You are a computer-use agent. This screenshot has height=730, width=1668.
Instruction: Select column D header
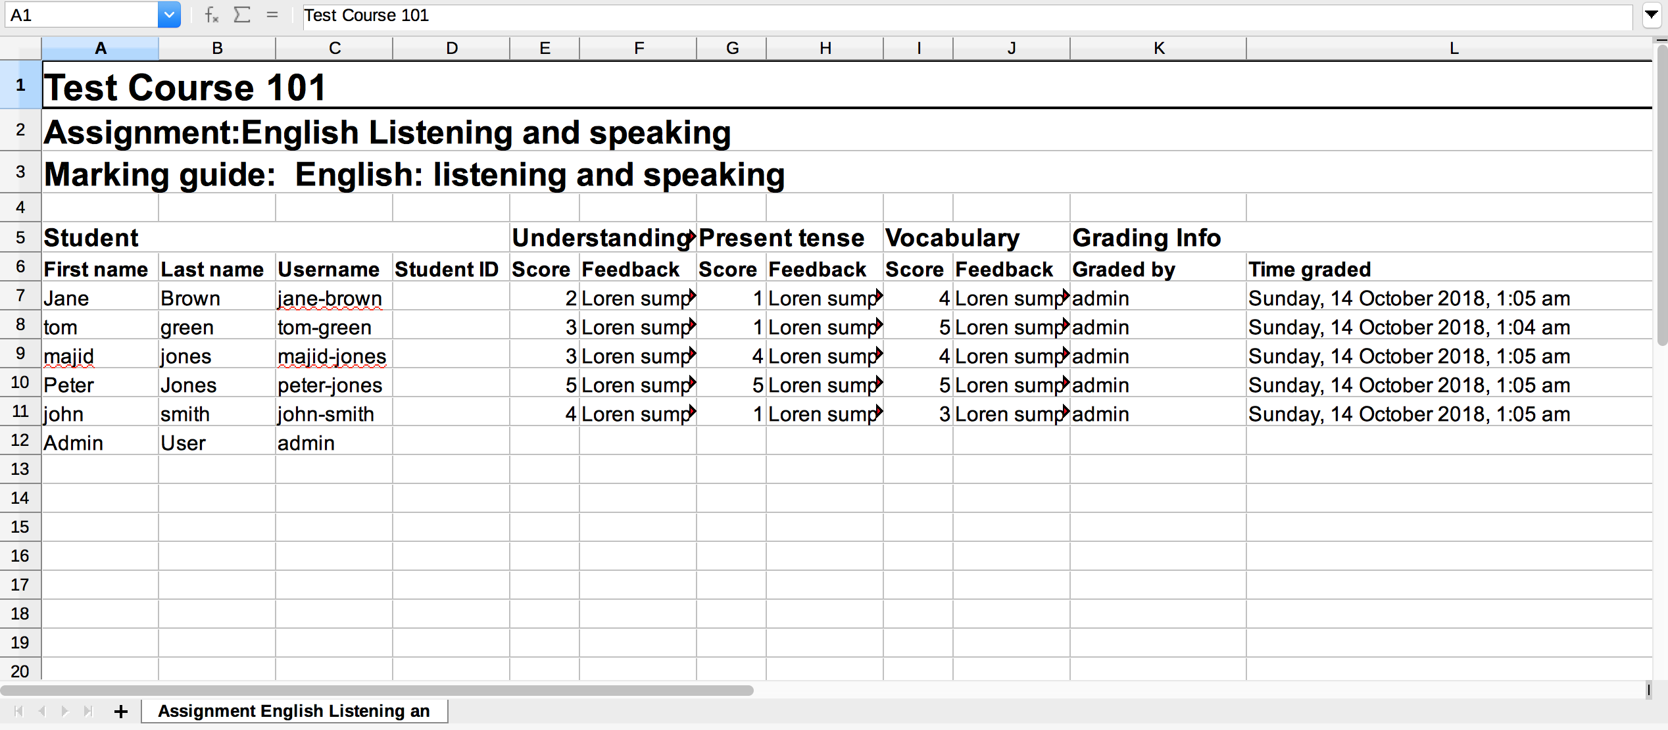[x=451, y=48]
